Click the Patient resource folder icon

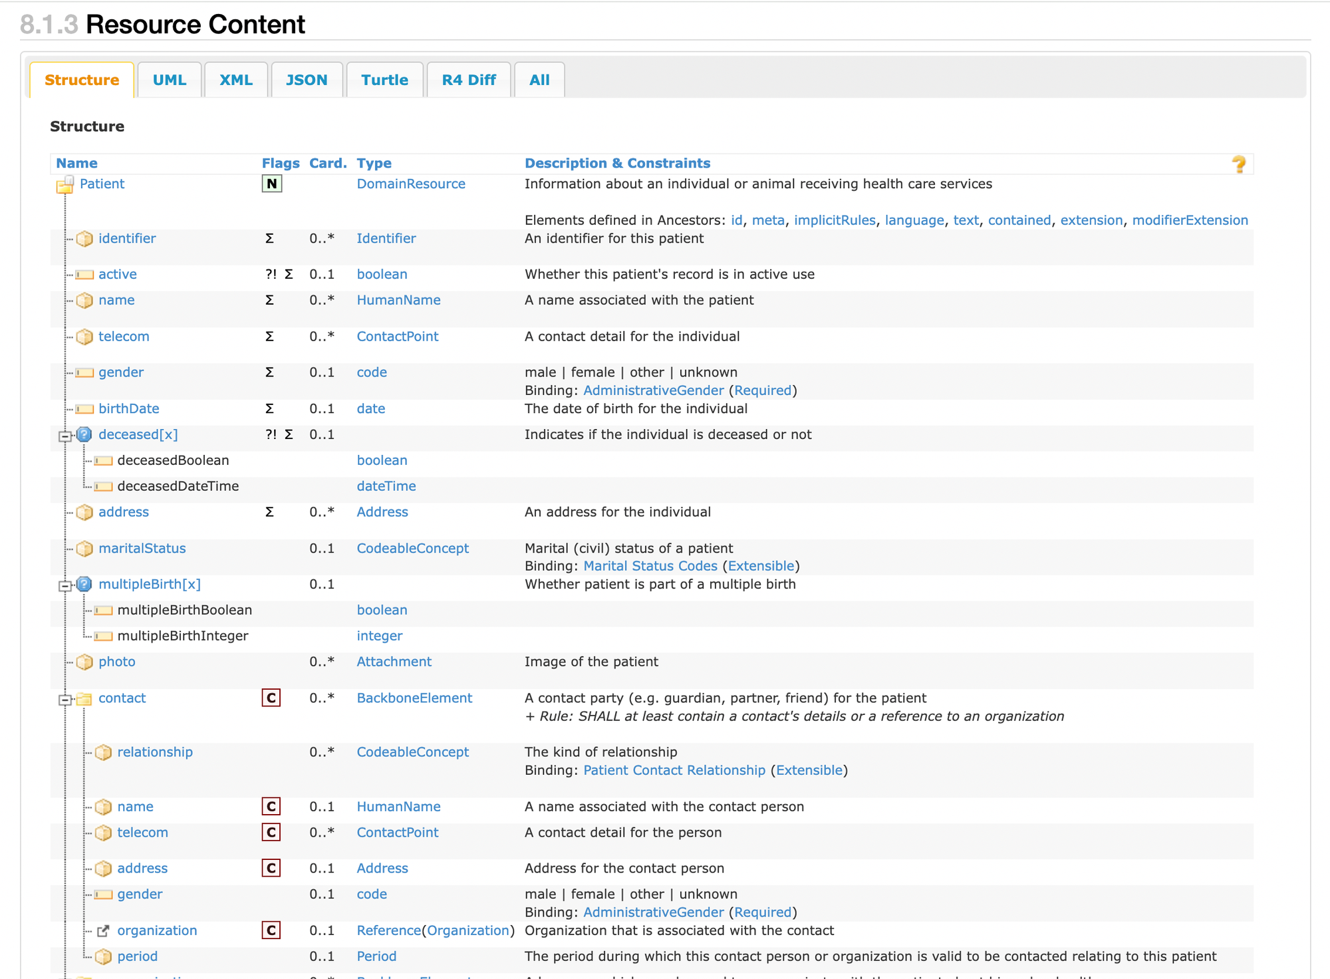[65, 185]
